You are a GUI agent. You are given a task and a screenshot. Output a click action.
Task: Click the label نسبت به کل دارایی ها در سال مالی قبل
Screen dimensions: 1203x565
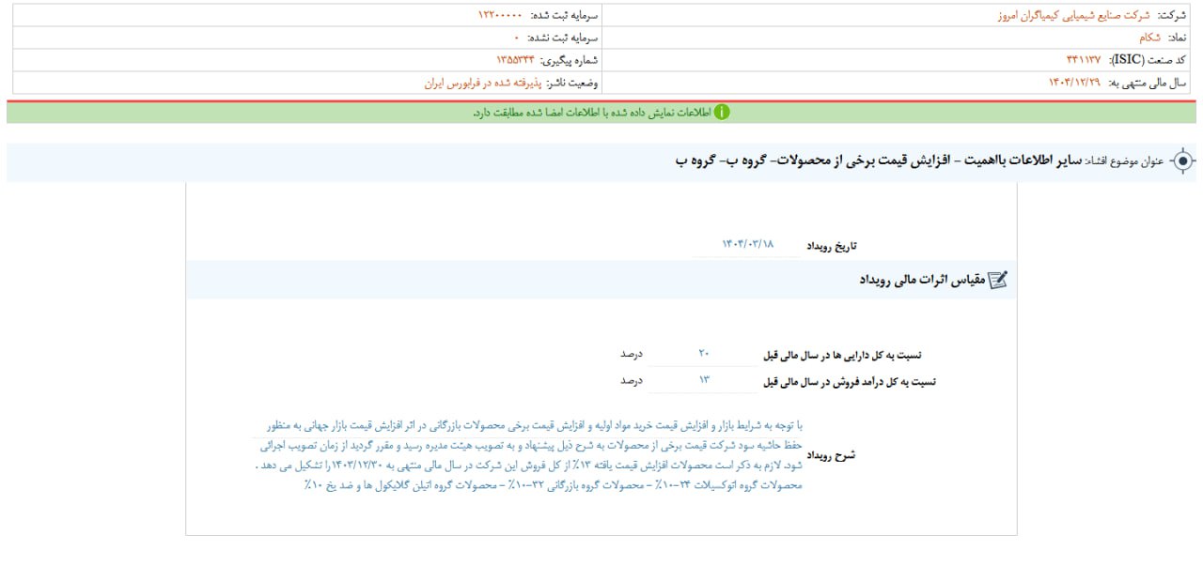coord(844,355)
